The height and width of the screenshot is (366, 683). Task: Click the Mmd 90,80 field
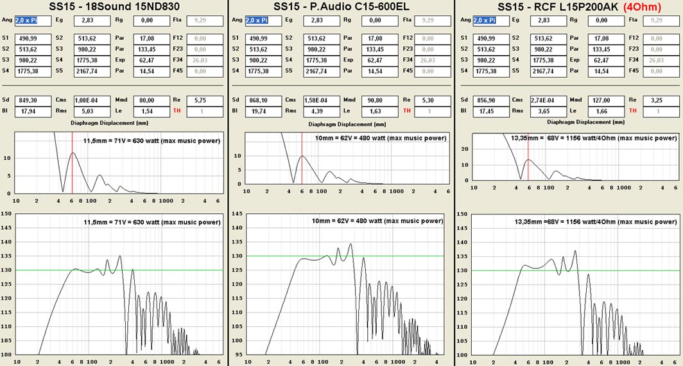380,101
